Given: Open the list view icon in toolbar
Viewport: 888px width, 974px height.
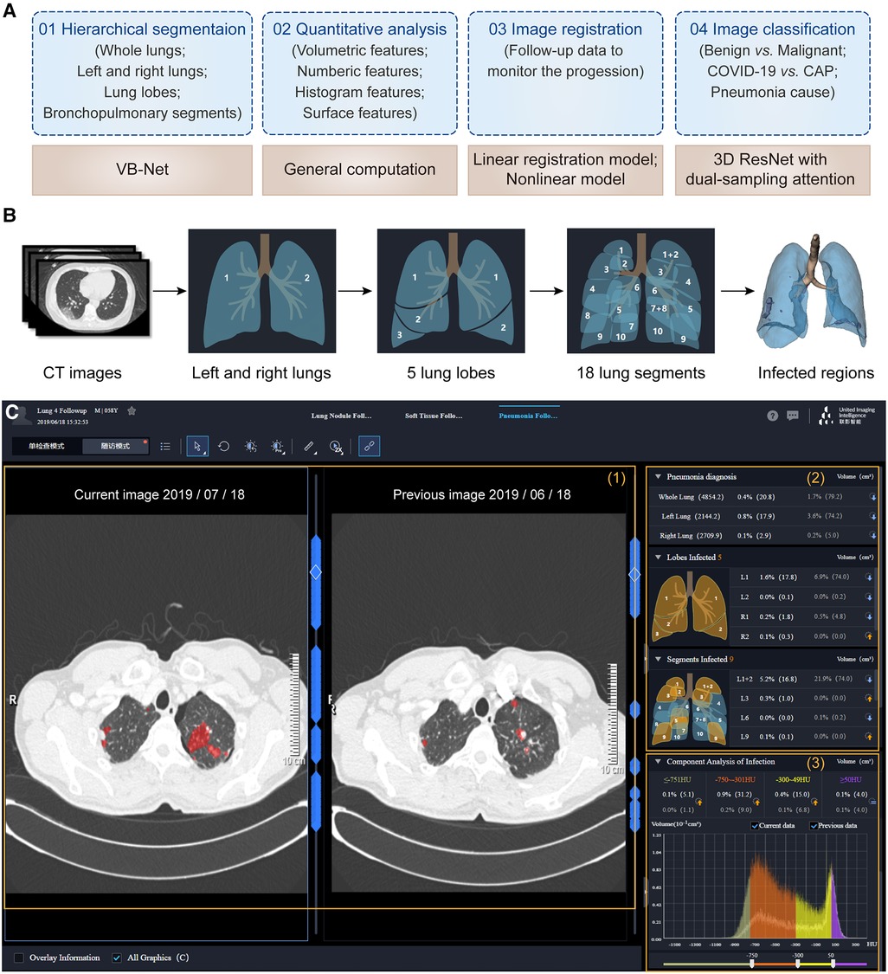Looking at the screenshot, I should coord(165,446).
